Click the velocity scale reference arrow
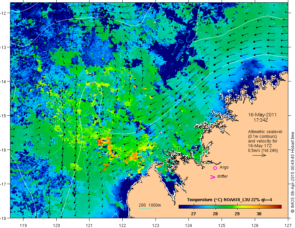295x228 pixels. tap(259, 155)
